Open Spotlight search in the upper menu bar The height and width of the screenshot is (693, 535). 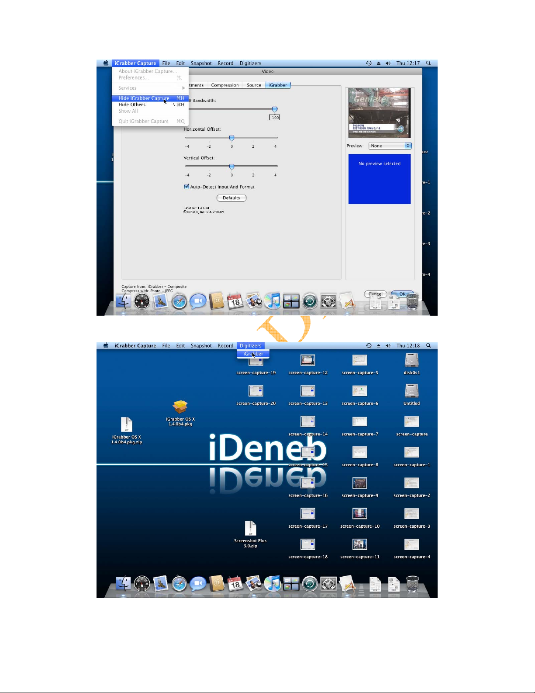coord(428,63)
